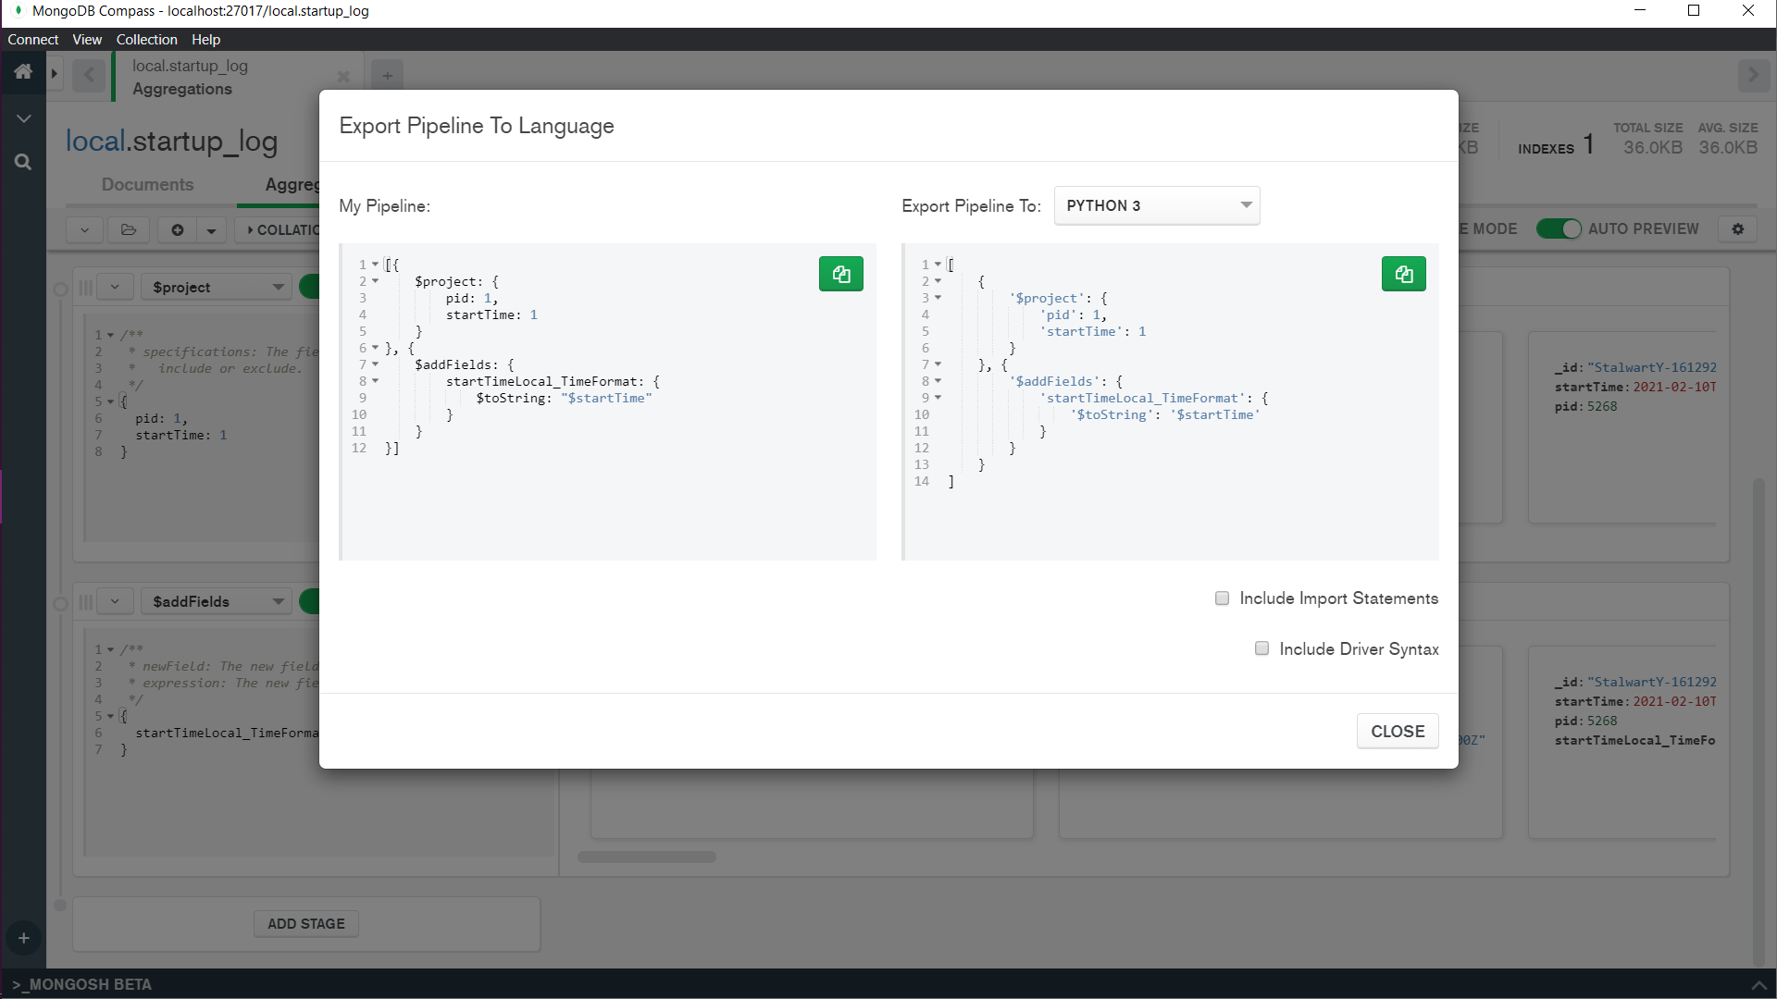
Task: Switch to the Documents tab
Action: coord(148,185)
